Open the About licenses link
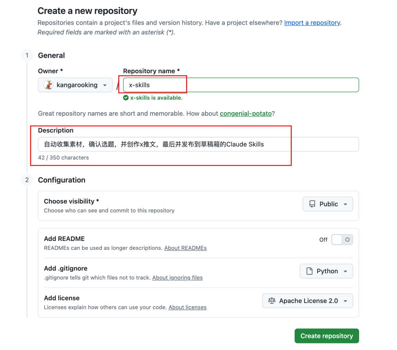Image resolution: width=397 pixels, height=350 pixels. coord(187,307)
